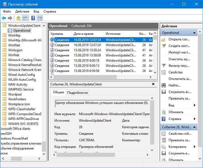Open the Справка menu in menu bar
Image resolution: width=203 pixels, height=168 pixels.
coord(50,11)
